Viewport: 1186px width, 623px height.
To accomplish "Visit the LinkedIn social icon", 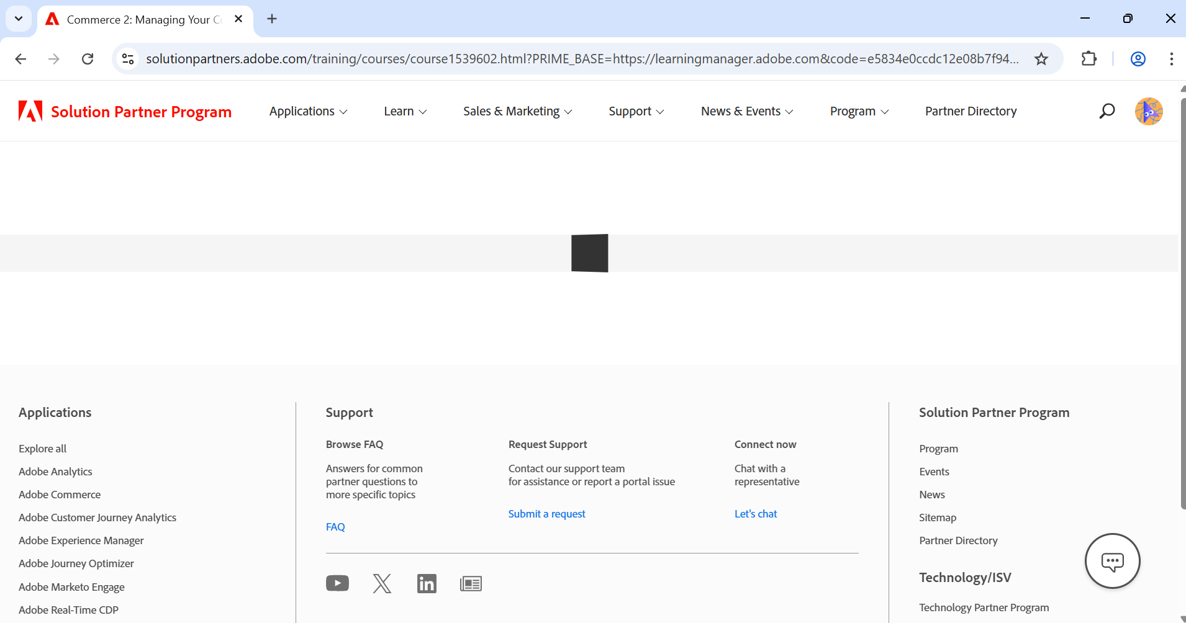I will click(x=427, y=583).
